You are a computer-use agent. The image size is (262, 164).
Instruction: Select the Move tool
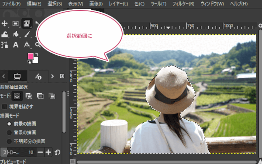point(4,23)
